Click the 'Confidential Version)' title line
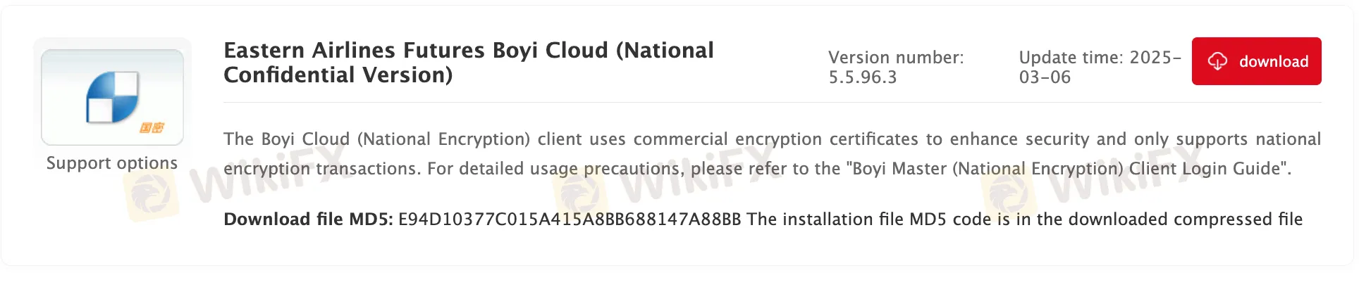The image size is (1359, 287). pos(338,75)
